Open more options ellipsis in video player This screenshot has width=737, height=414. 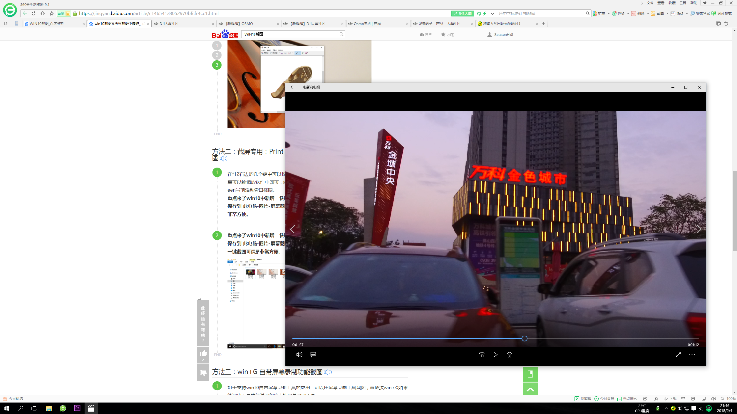point(692,354)
